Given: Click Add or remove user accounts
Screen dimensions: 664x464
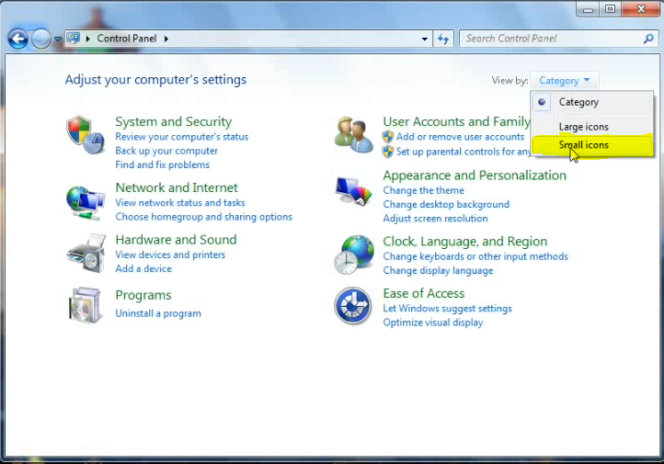Looking at the screenshot, I should pyautogui.click(x=460, y=137).
